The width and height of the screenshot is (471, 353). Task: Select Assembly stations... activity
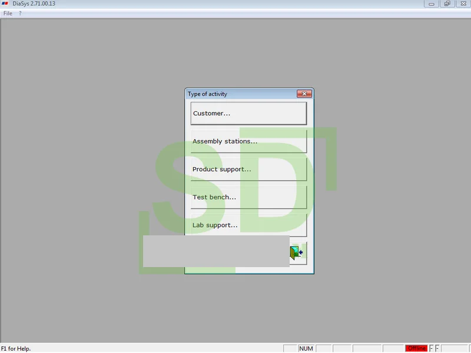(x=248, y=141)
